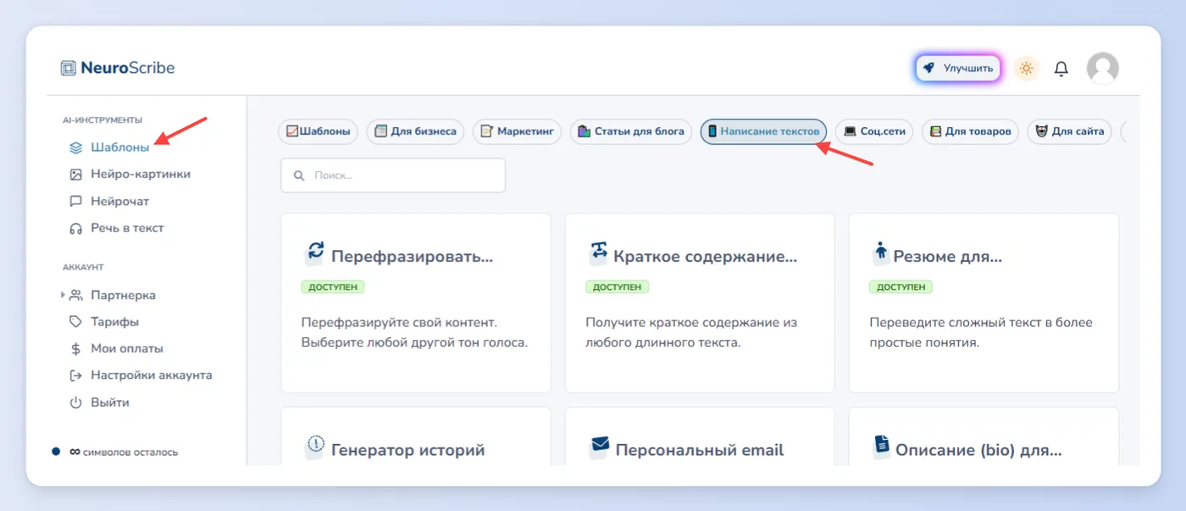Click the Генератор историй card icon
This screenshot has height=511, width=1186.
315,446
